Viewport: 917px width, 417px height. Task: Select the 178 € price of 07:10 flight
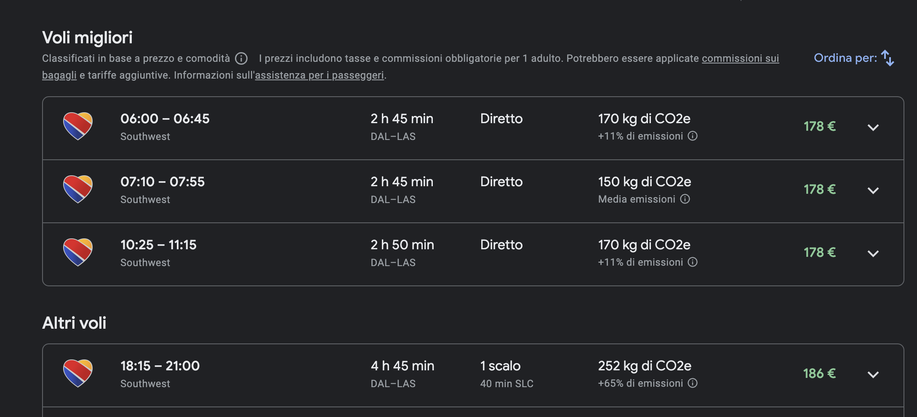click(819, 189)
